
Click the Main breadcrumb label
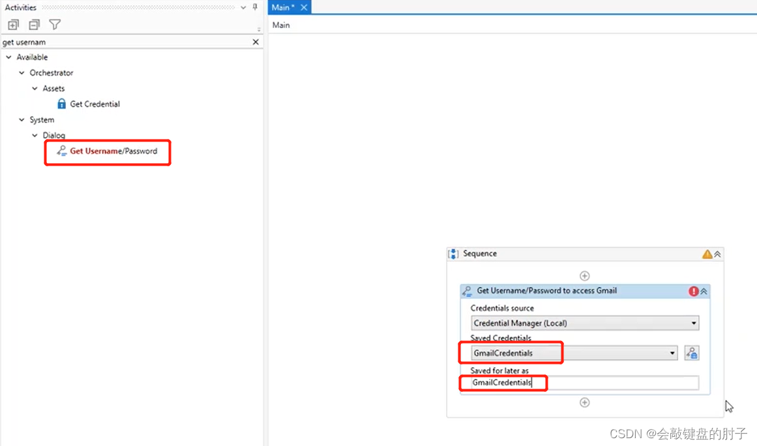pos(281,25)
